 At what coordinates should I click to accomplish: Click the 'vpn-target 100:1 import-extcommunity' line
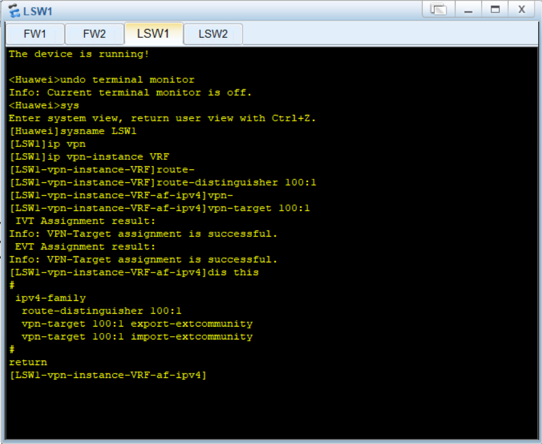pyautogui.click(x=137, y=337)
